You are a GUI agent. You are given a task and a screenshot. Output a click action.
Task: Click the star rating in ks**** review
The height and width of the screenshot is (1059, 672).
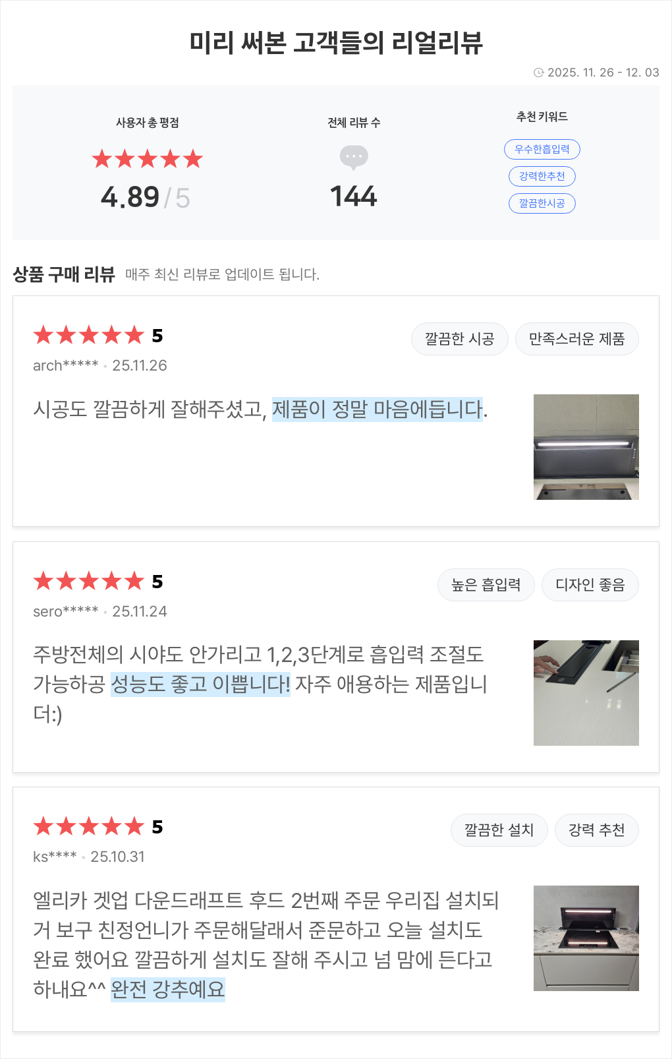pos(88,826)
